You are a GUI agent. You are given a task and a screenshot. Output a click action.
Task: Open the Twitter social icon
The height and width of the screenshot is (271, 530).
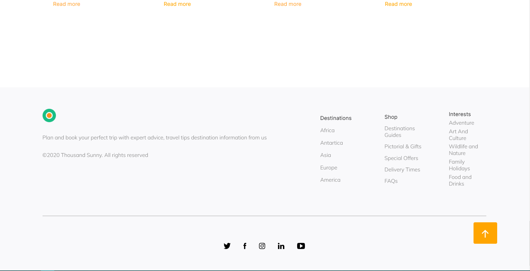pyautogui.click(x=227, y=246)
